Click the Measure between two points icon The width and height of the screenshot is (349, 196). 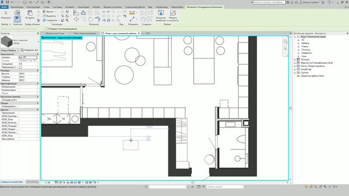pyautogui.click(x=132, y=20)
